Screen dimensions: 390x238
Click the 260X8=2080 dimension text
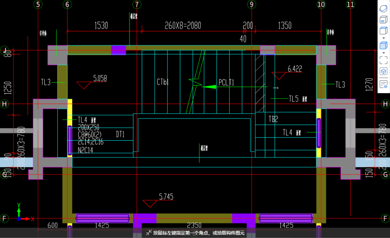click(183, 25)
